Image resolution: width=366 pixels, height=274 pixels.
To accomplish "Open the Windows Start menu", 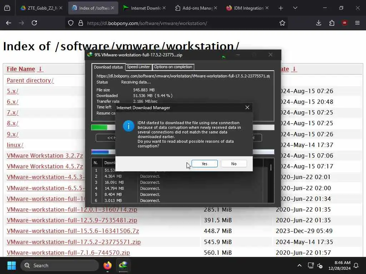I will click(11, 265).
